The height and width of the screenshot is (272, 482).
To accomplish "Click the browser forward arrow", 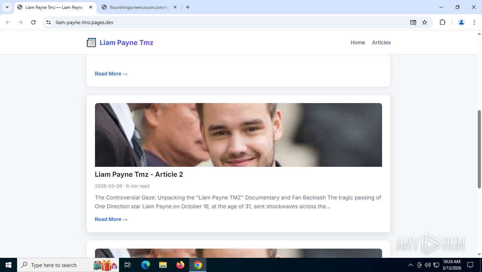I will [x=21, y=22].
